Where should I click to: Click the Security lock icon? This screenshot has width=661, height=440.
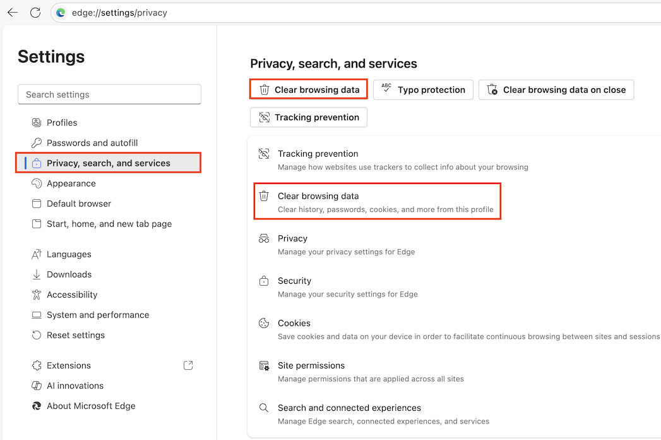264,281
